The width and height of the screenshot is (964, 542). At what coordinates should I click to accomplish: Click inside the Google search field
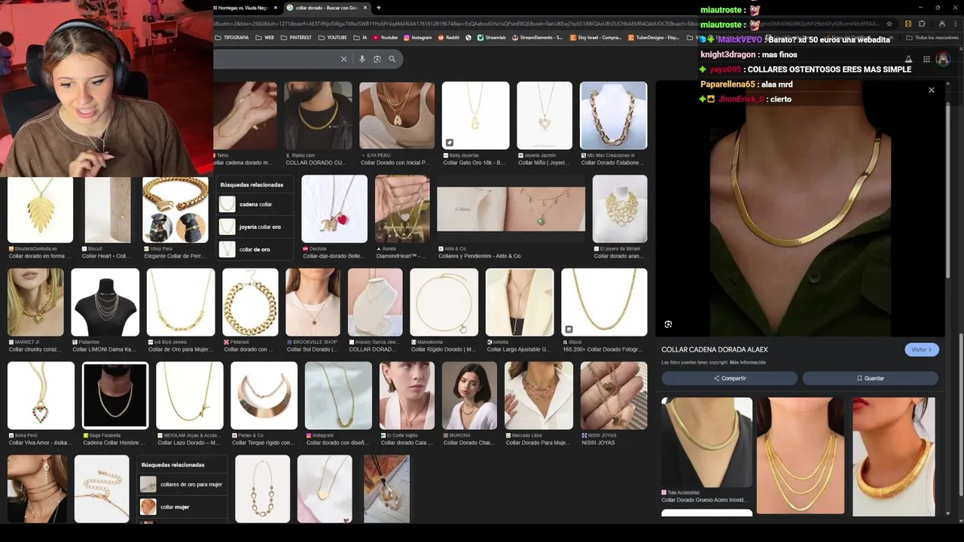(275, 59)
